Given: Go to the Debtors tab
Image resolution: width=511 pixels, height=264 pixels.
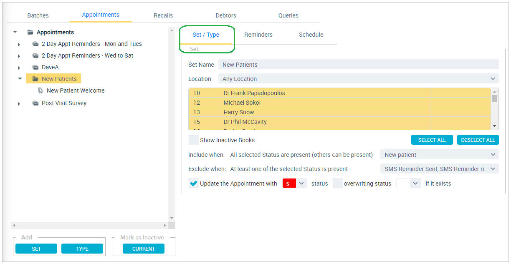Looking at the screenshot, I should 226,15.
